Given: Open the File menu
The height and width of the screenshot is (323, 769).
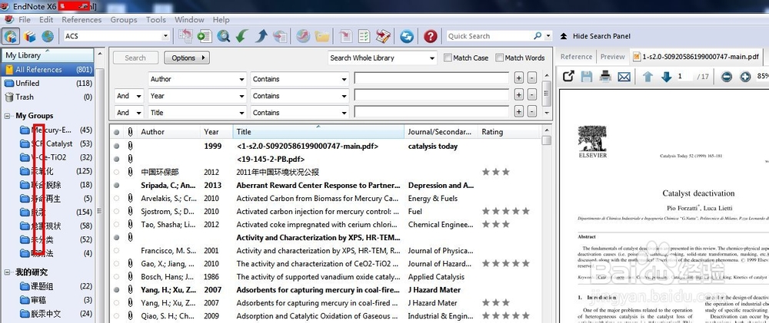Looking at the screenshot, I should click(x=25, y=20).
